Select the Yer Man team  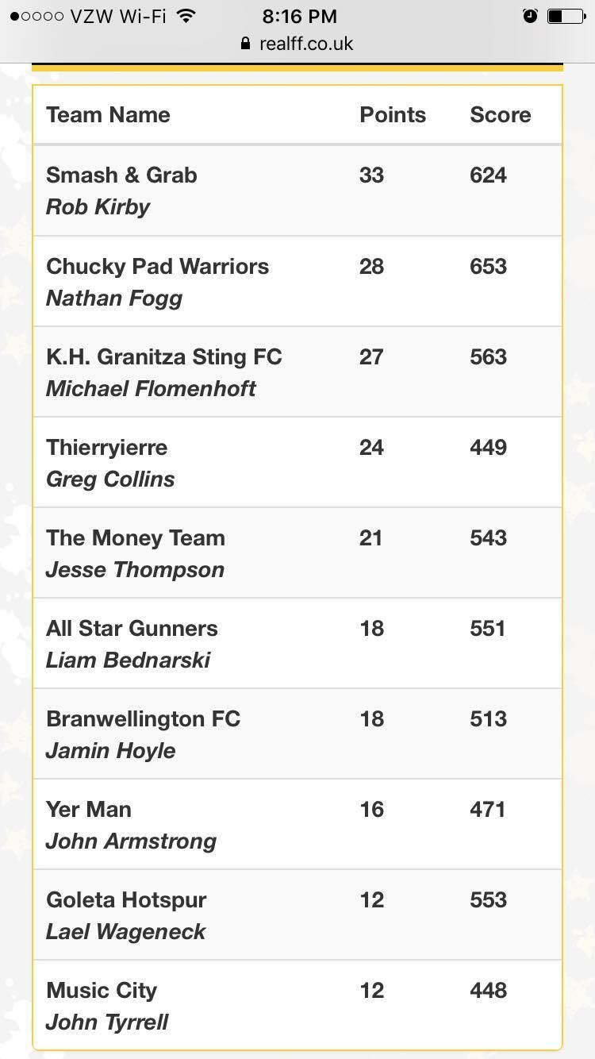89,810
